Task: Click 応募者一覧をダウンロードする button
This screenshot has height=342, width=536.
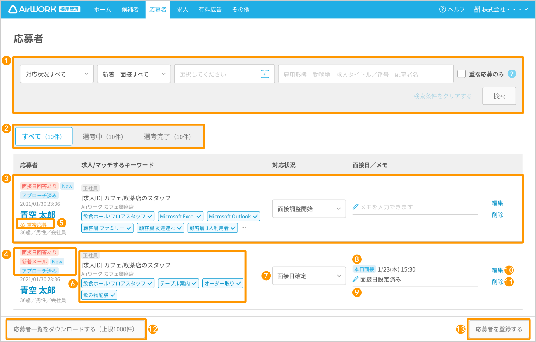Action: point(76,329)
